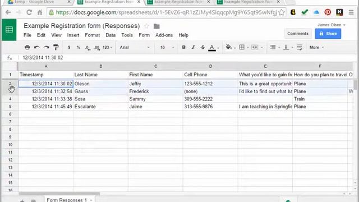This screenshot has width=359, height=202.
Task: Open the text color picker
Action: [212, 48]
